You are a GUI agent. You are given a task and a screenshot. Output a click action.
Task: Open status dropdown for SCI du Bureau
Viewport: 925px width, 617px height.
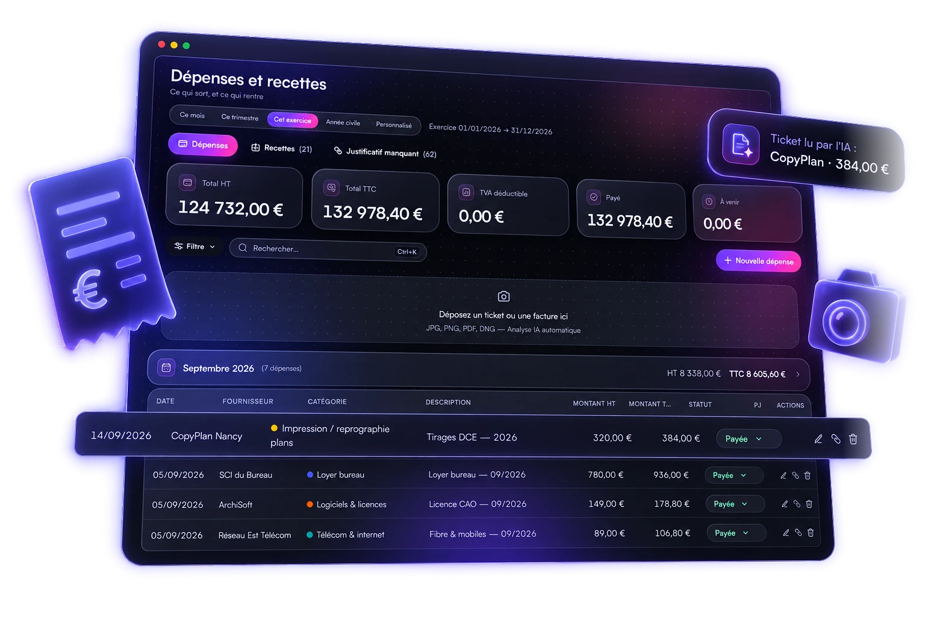pos(734,475)
